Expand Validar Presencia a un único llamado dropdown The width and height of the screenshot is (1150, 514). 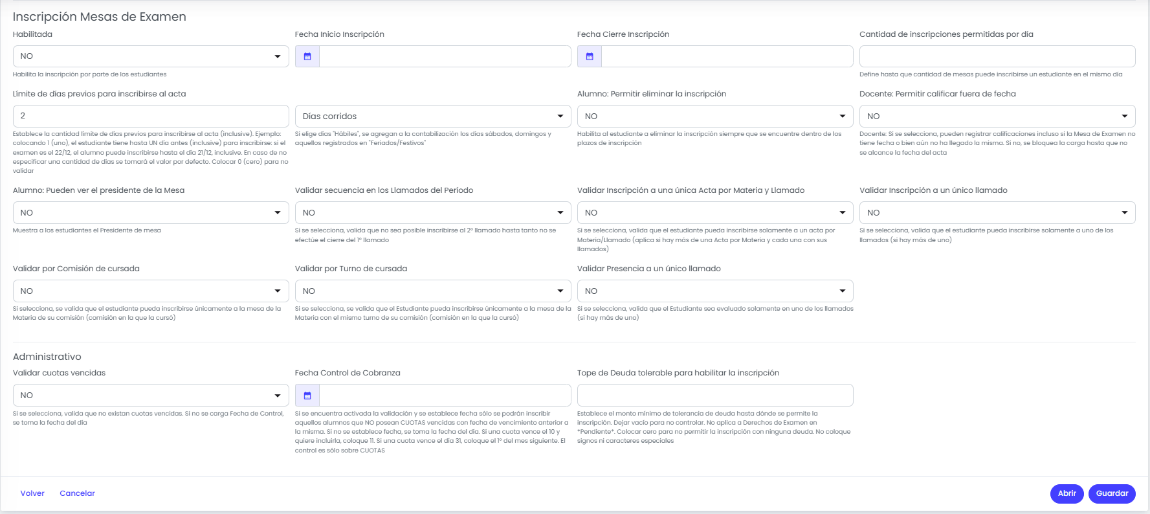pyautogui.click(x=715, y=291)
